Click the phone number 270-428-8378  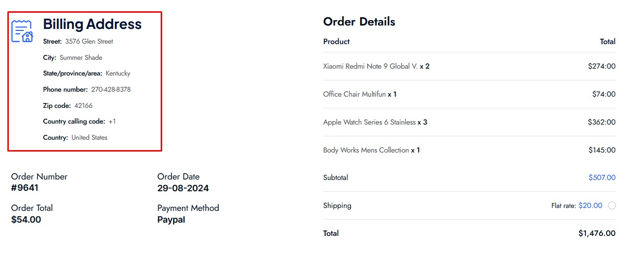click(111, 90)
